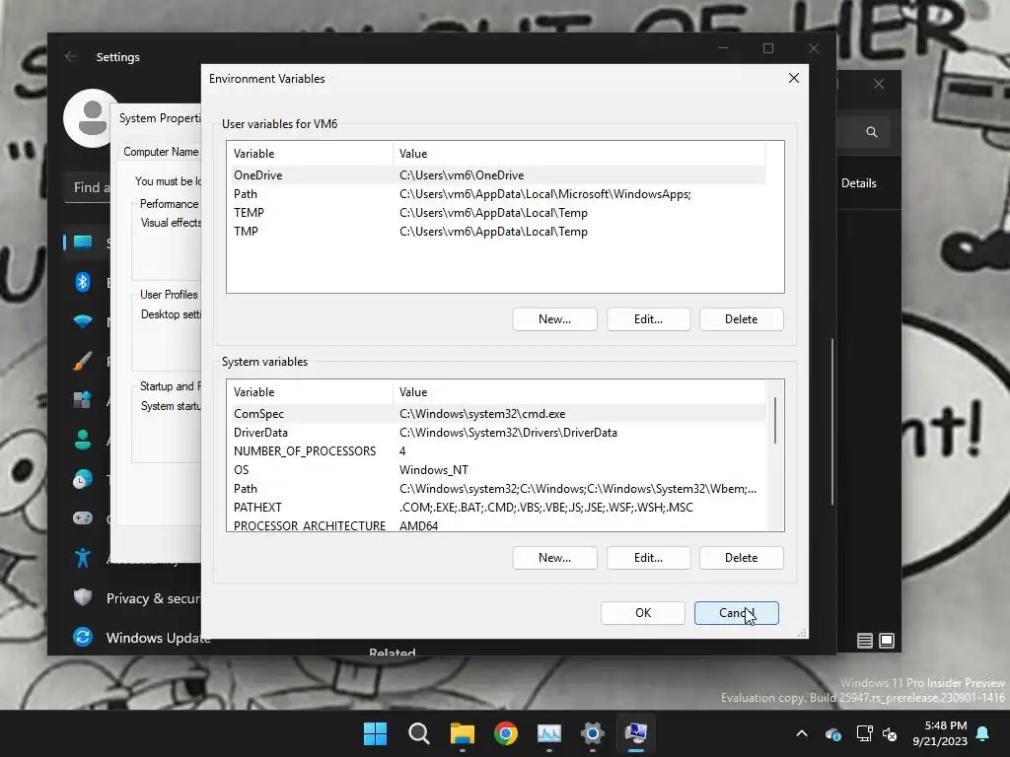This screenshot has width=1010, height=757.
Task: Select the user Path variable row
Action: point(497,194)
